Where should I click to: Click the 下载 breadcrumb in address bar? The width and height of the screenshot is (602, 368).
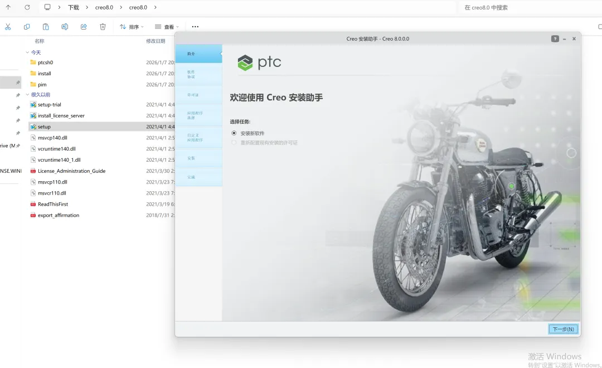click(74, 7)
